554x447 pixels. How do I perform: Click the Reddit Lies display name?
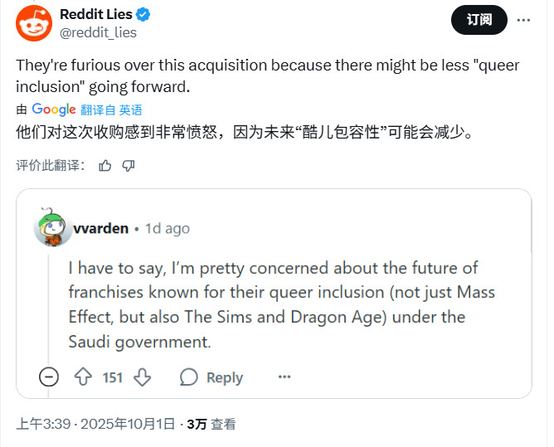[96, 15]
